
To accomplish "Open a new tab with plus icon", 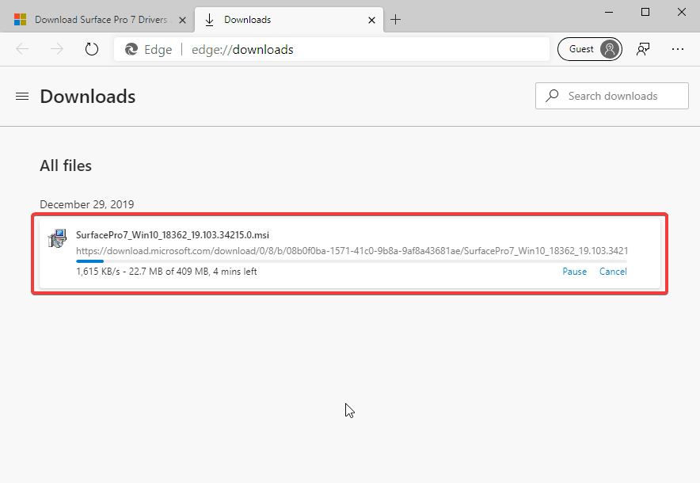I will pos(396,20).
